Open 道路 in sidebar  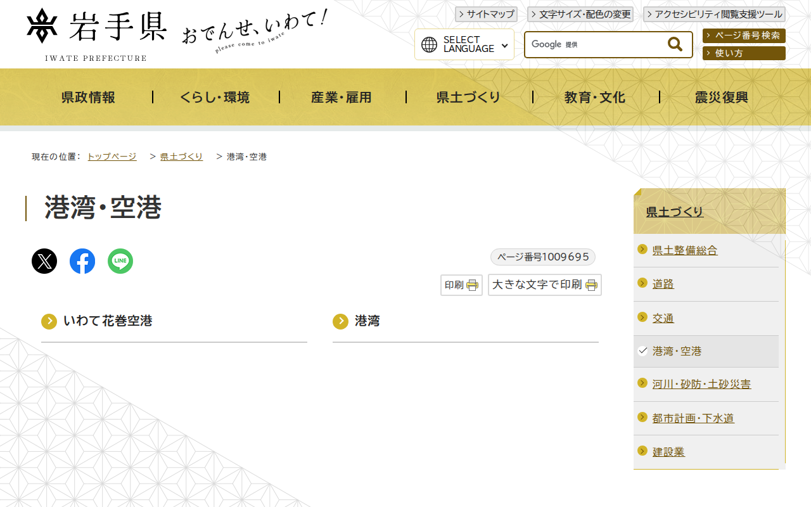pos(663,284)
